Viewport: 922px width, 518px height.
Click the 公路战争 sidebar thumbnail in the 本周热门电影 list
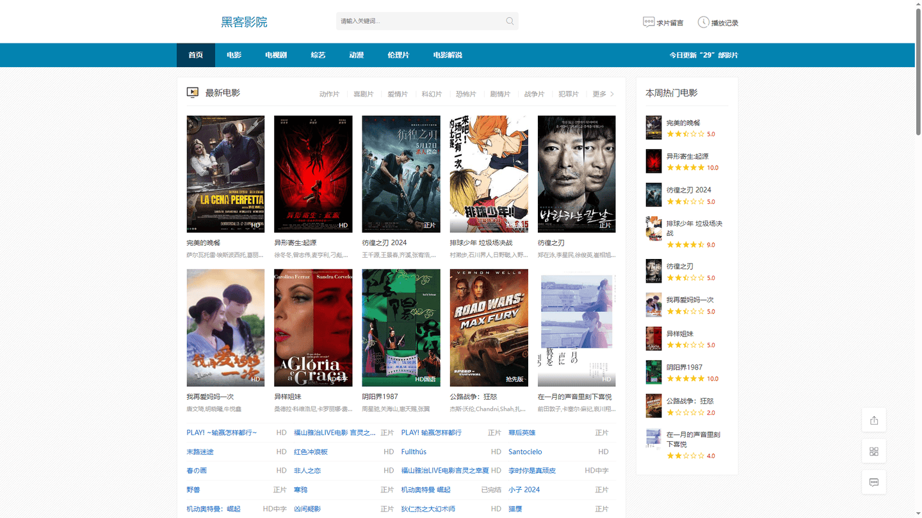coord(653,405)
